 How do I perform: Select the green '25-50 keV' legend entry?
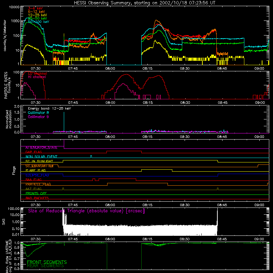[x=38, y=18]
